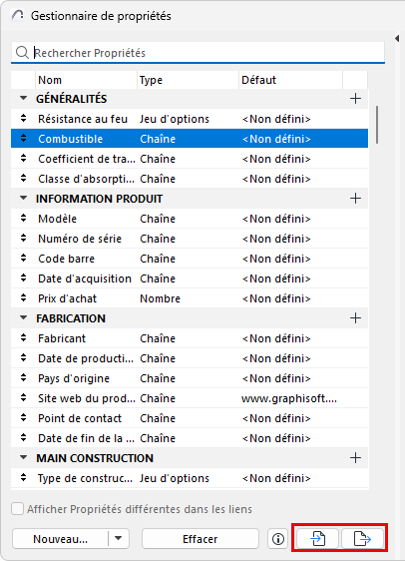
Task: Select the Date de fin de la ... property
Action: pos(190,438)
